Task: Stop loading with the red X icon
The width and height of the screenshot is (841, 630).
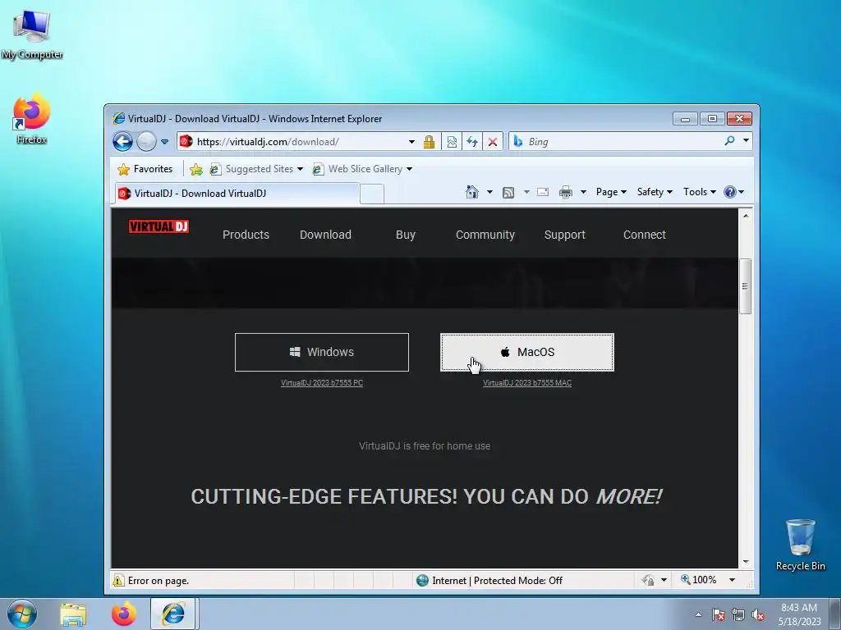Action: [493, 142]
